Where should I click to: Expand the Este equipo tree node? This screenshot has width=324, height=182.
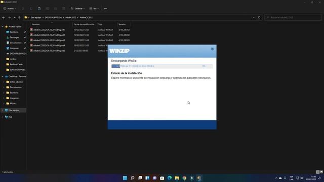click(x=3, y=110)
